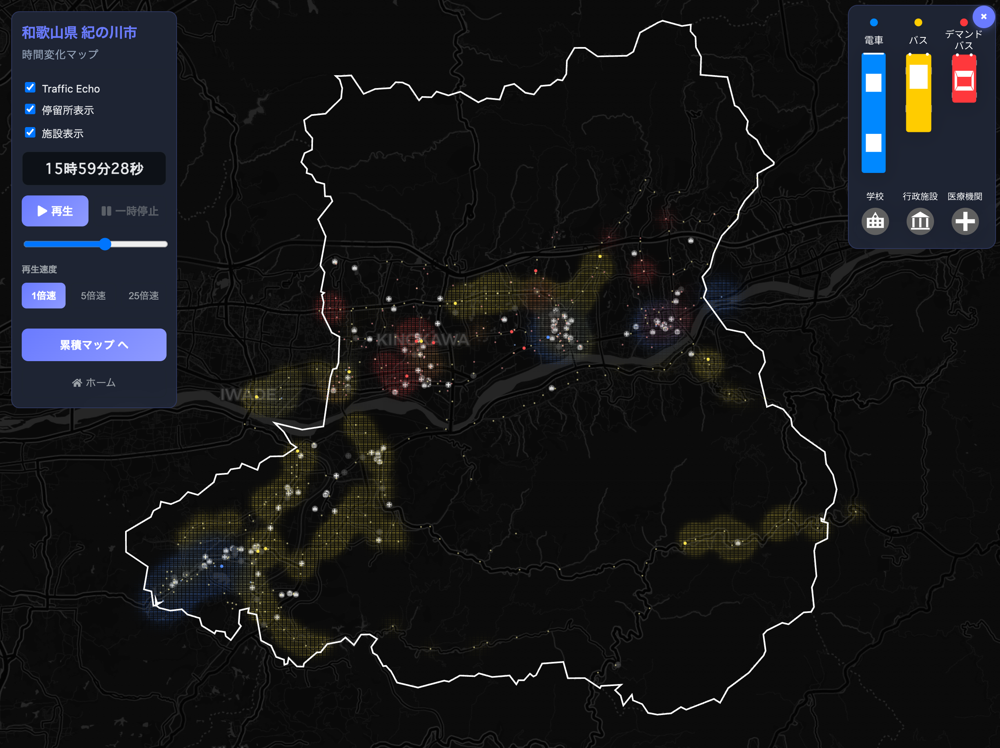
Task: Click the yellow bus vehicle icon
Action: pyautogui.click(x=918, y=93)
